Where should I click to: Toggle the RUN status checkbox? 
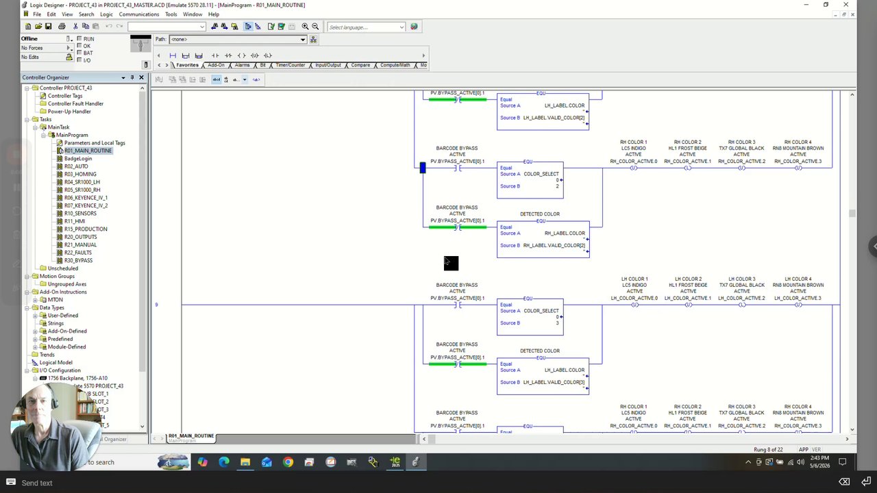[79, 39]
